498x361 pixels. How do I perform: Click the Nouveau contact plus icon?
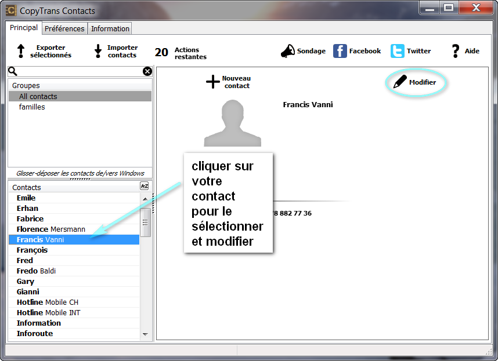tap(212, 82)
